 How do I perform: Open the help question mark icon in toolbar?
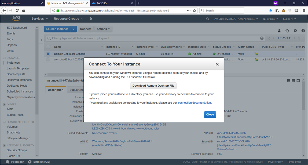tap(303, 31)
